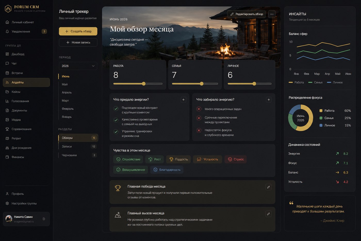
Task: Open the Ретрит map icon
Action: pyautogui.click(x=7, y=139)
